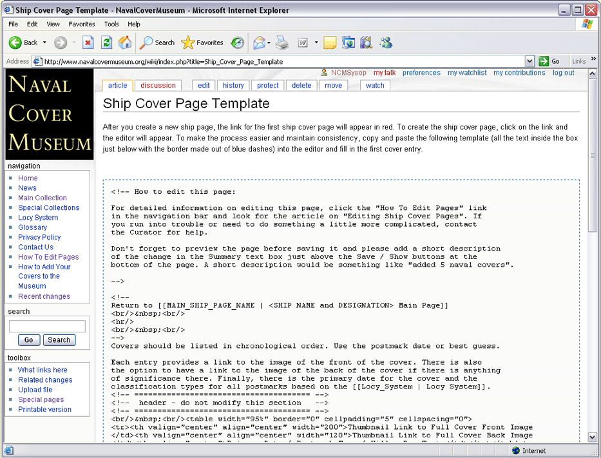Image resolution: width=601 pixels, height=458 pixels.
Task: Switch to the discussion tab
Action: tap(158, 85)
